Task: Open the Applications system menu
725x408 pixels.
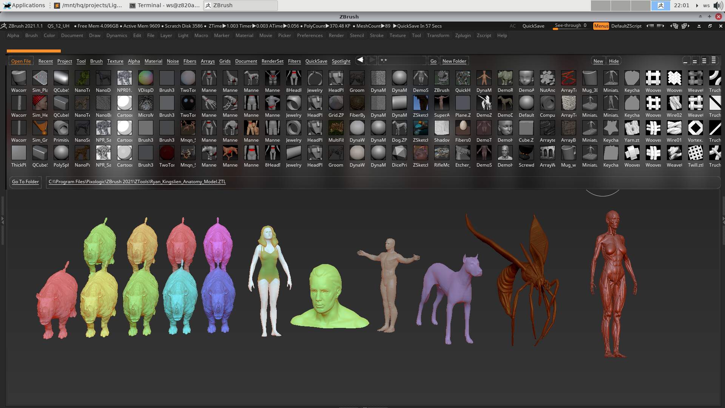Action: point(24,5)
